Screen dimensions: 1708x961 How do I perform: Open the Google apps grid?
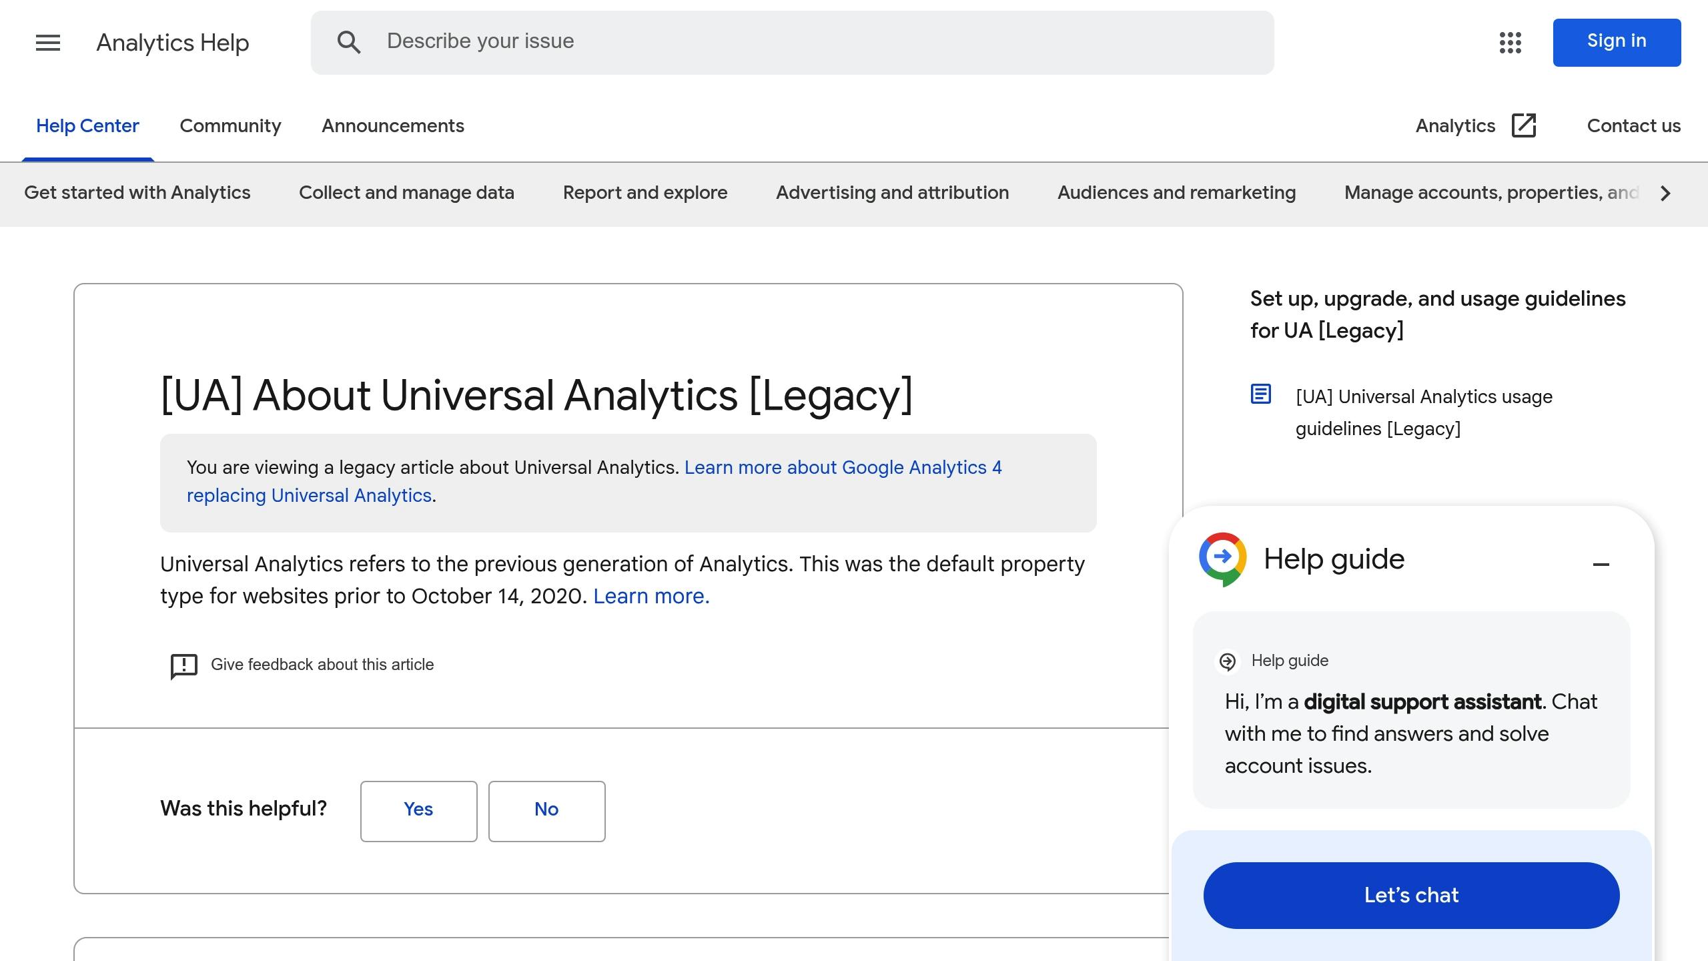pyautogui.click(x=1511, y=43)
